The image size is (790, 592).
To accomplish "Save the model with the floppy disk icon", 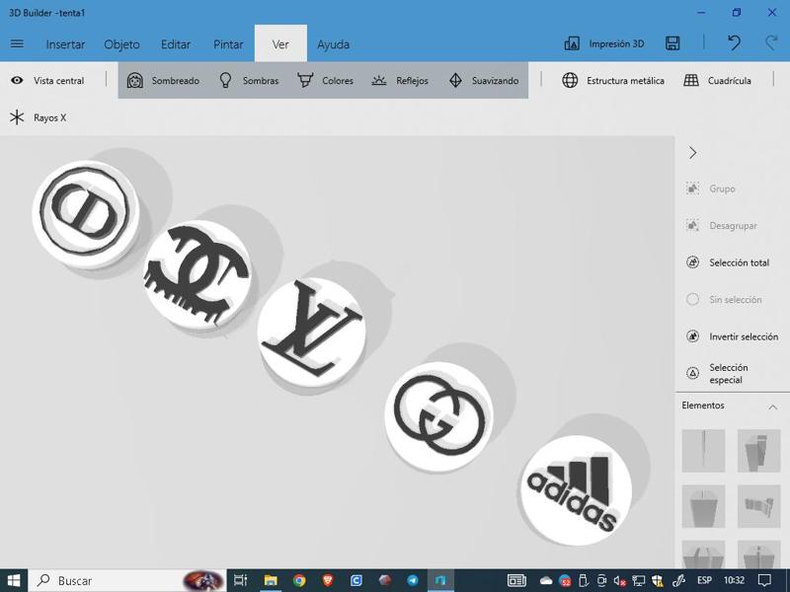I will [672, 43].
